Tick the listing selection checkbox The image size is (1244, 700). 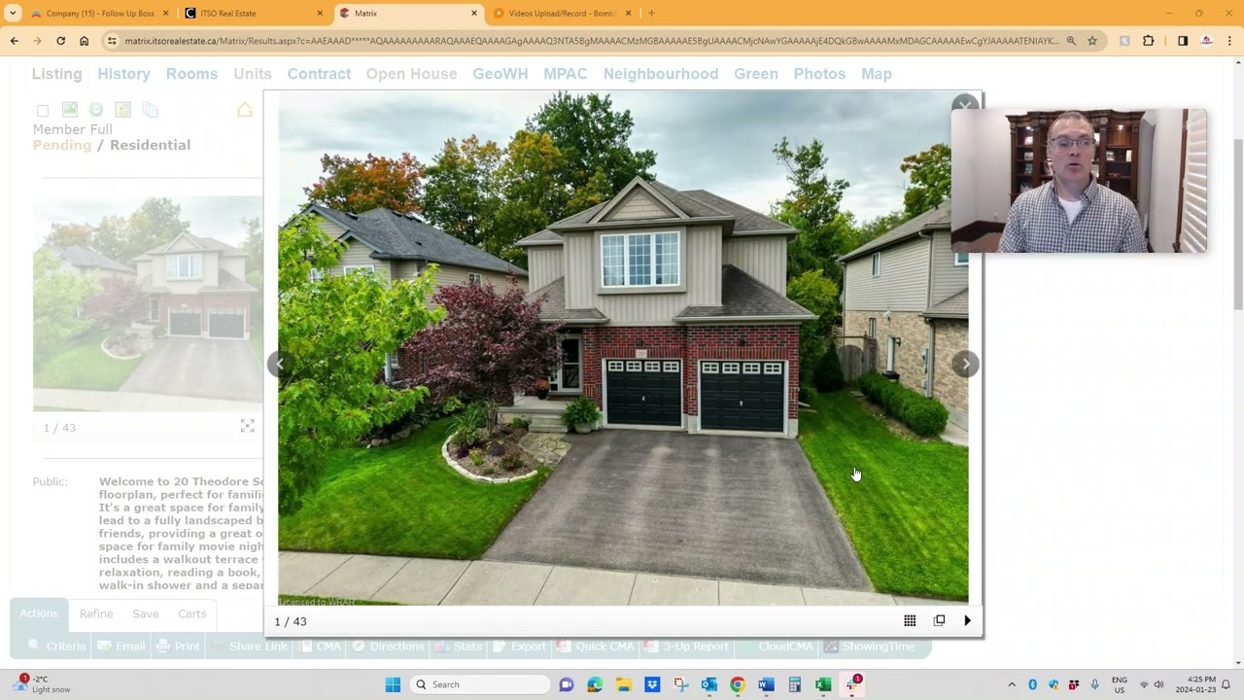(x=43, y=111)
